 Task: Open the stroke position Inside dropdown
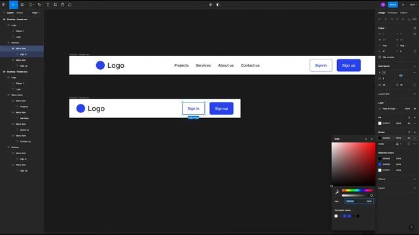tap(382, 144)
